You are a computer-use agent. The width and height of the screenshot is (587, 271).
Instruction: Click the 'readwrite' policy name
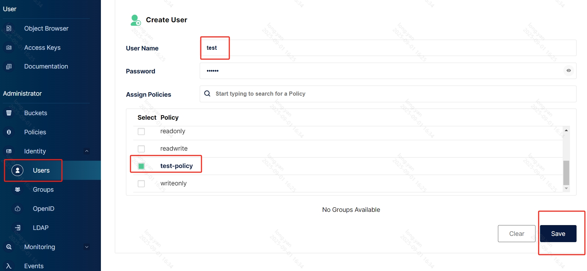pos(174,149)
